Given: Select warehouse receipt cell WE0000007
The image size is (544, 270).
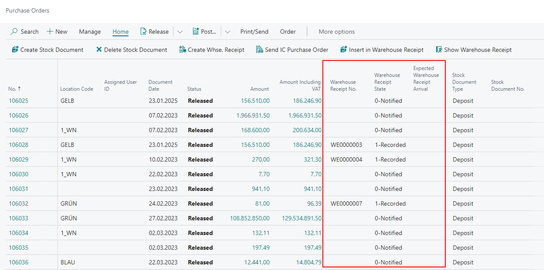Looking at the screenshot, I should 346,203.
